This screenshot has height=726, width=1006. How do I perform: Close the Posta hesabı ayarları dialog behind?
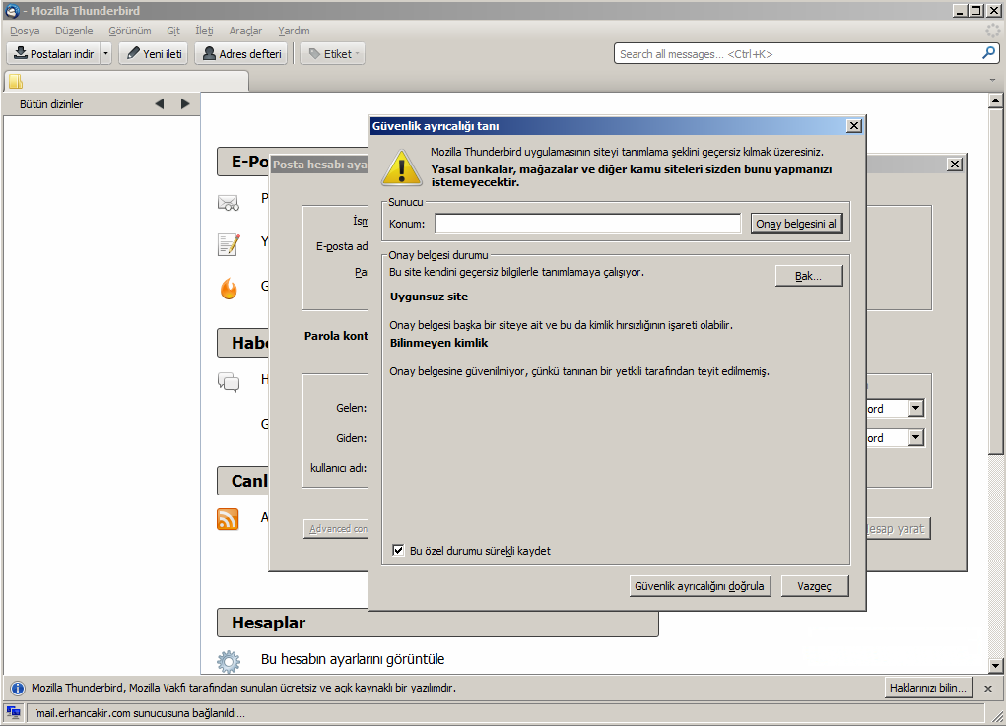click(955, 165)
